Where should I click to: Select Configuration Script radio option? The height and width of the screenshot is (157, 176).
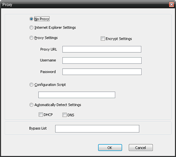pyautogui.click(x=31, y=85)
